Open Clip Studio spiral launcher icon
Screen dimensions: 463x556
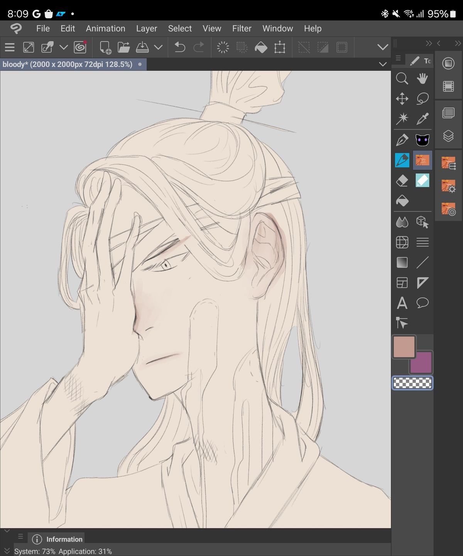point(80,47)
